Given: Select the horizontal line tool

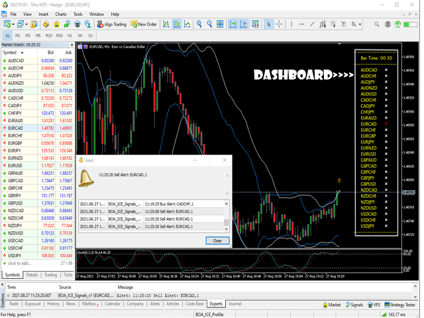Looking at the screenshot, I should (x=302, y=25).
